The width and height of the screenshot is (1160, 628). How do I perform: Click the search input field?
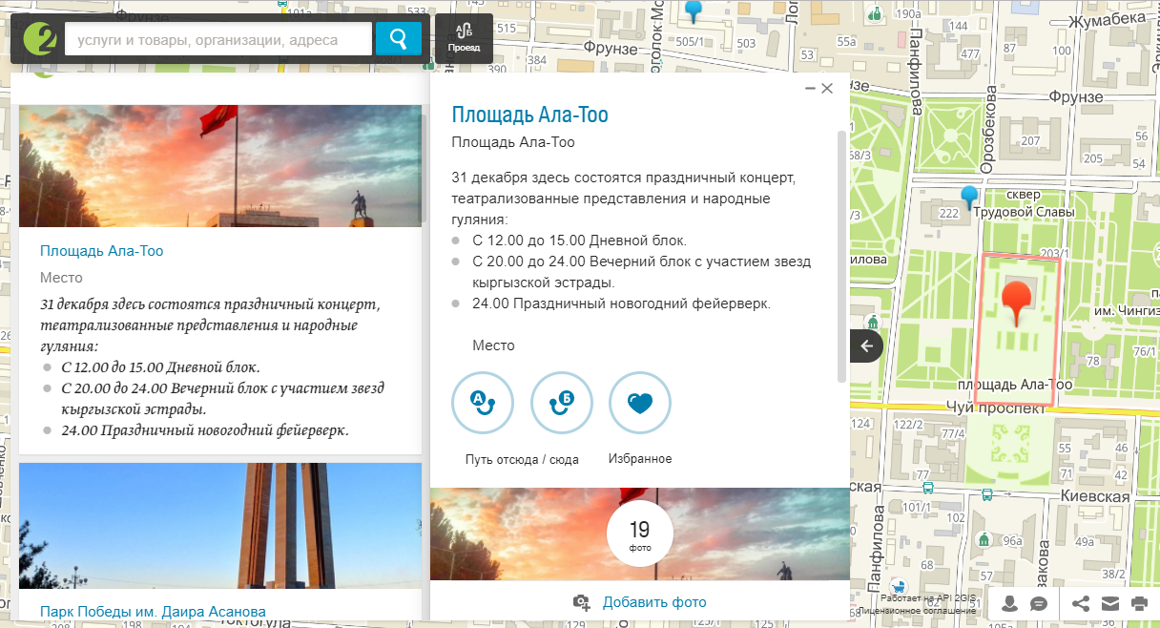click(218, 39)
